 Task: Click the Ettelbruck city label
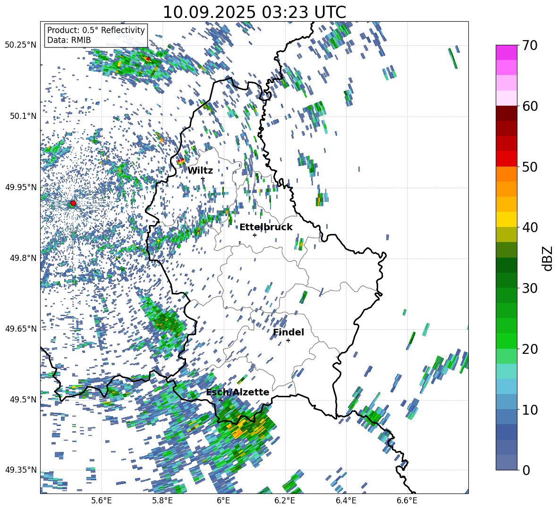[x=266, y=227]
